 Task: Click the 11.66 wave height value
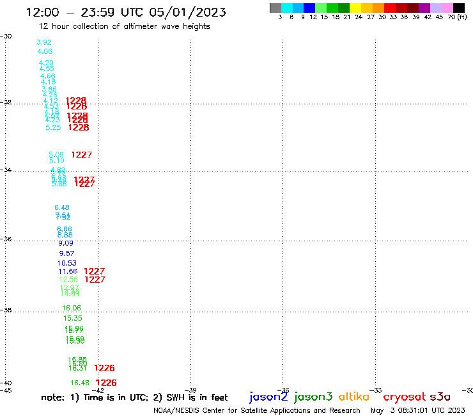click(68, 271)
